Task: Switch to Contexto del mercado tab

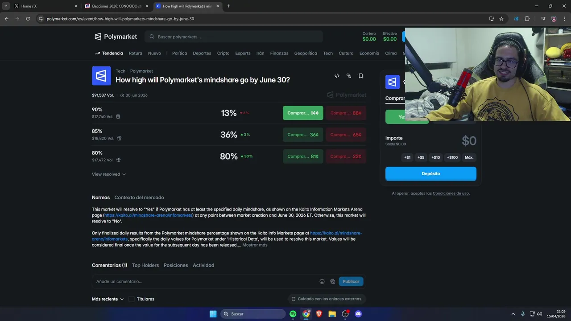Action: 139,198
